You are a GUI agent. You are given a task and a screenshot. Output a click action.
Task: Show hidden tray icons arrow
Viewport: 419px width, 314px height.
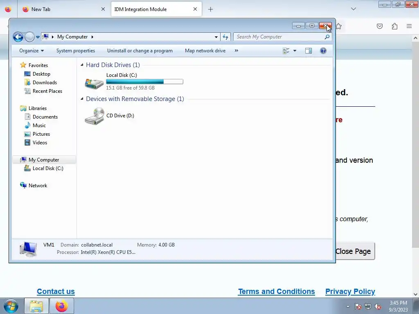click(348, 307)
